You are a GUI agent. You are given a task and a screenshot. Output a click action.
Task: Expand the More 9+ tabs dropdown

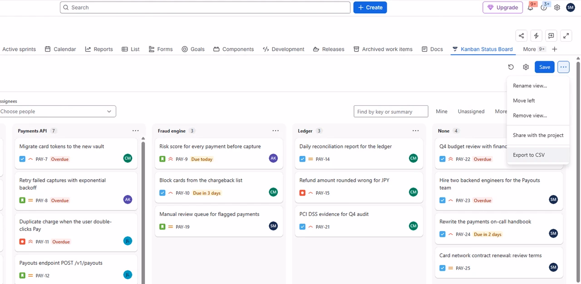point(534,49)
